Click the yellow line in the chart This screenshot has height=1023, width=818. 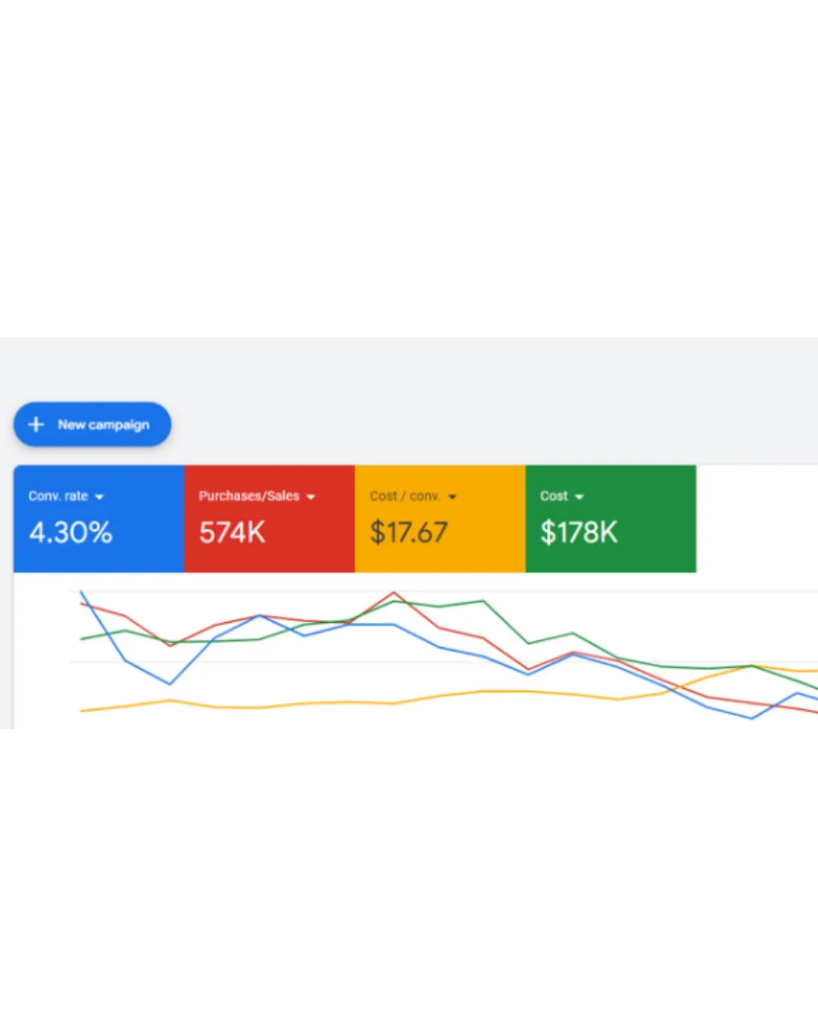[x=303, y=704]
